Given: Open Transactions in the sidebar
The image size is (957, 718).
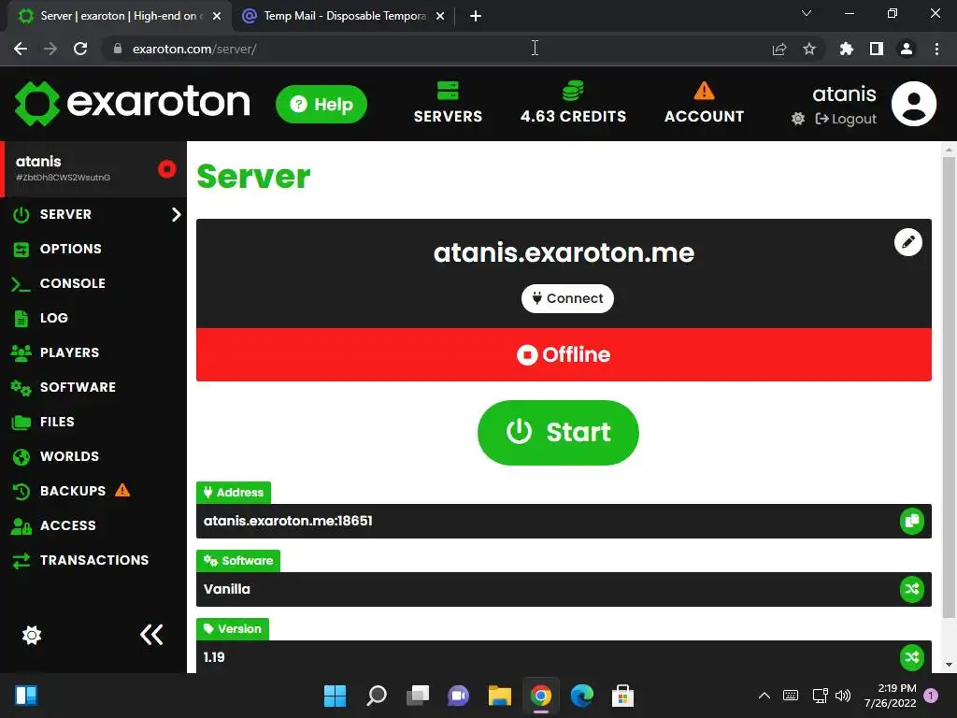Looking at the screenshot, I should pyautogui.click(x=93, y=561).
